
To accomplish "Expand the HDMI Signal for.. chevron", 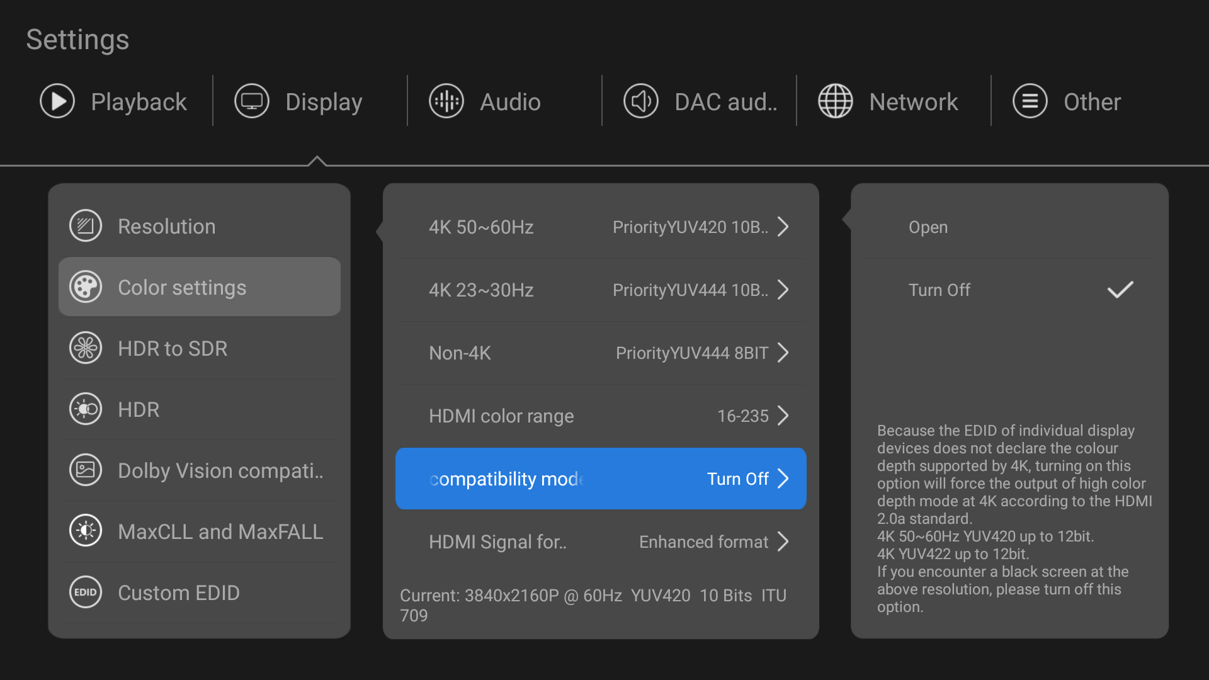I will click(783, 541).
